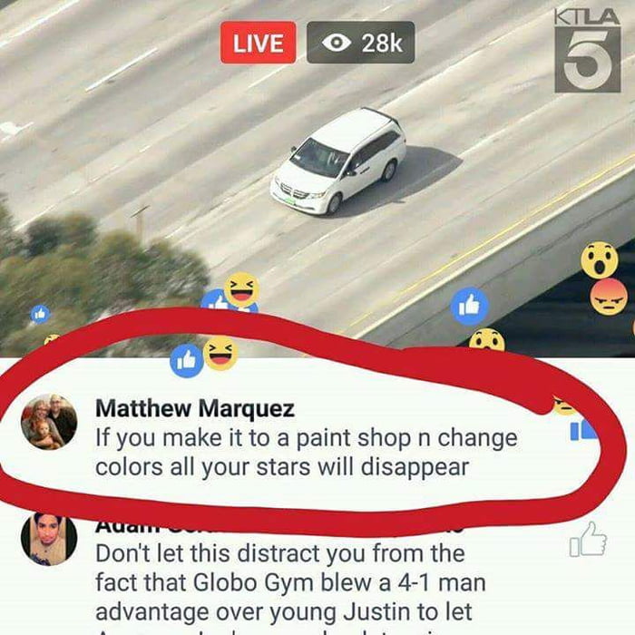Toggle like on the Globo Gym comment
635x635 pixels.
(x=588, y=540)
